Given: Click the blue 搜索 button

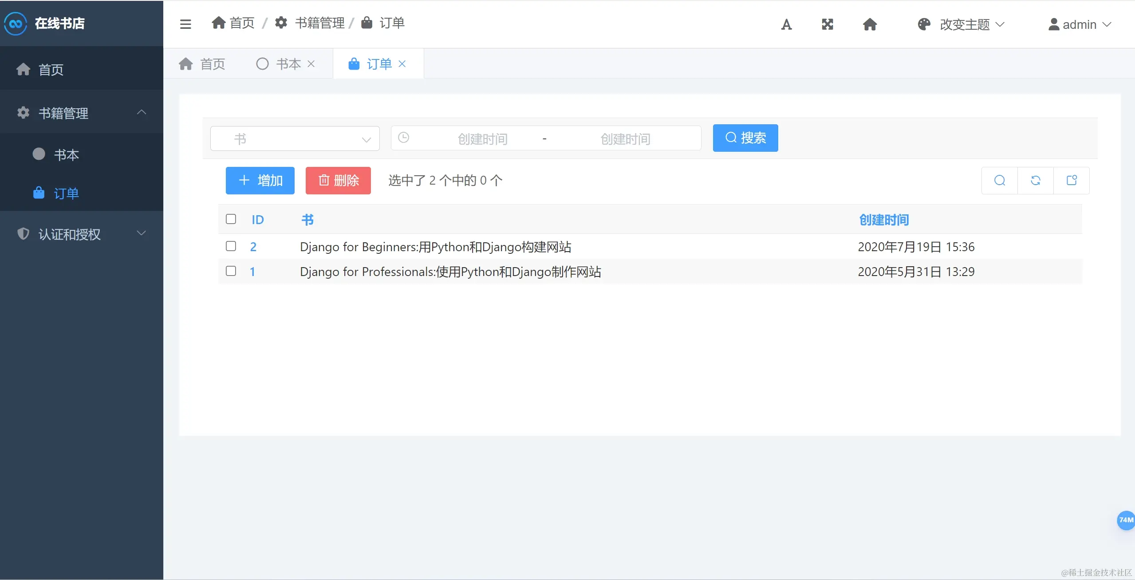Looking at the screenshot, I should tap(745, 138).
